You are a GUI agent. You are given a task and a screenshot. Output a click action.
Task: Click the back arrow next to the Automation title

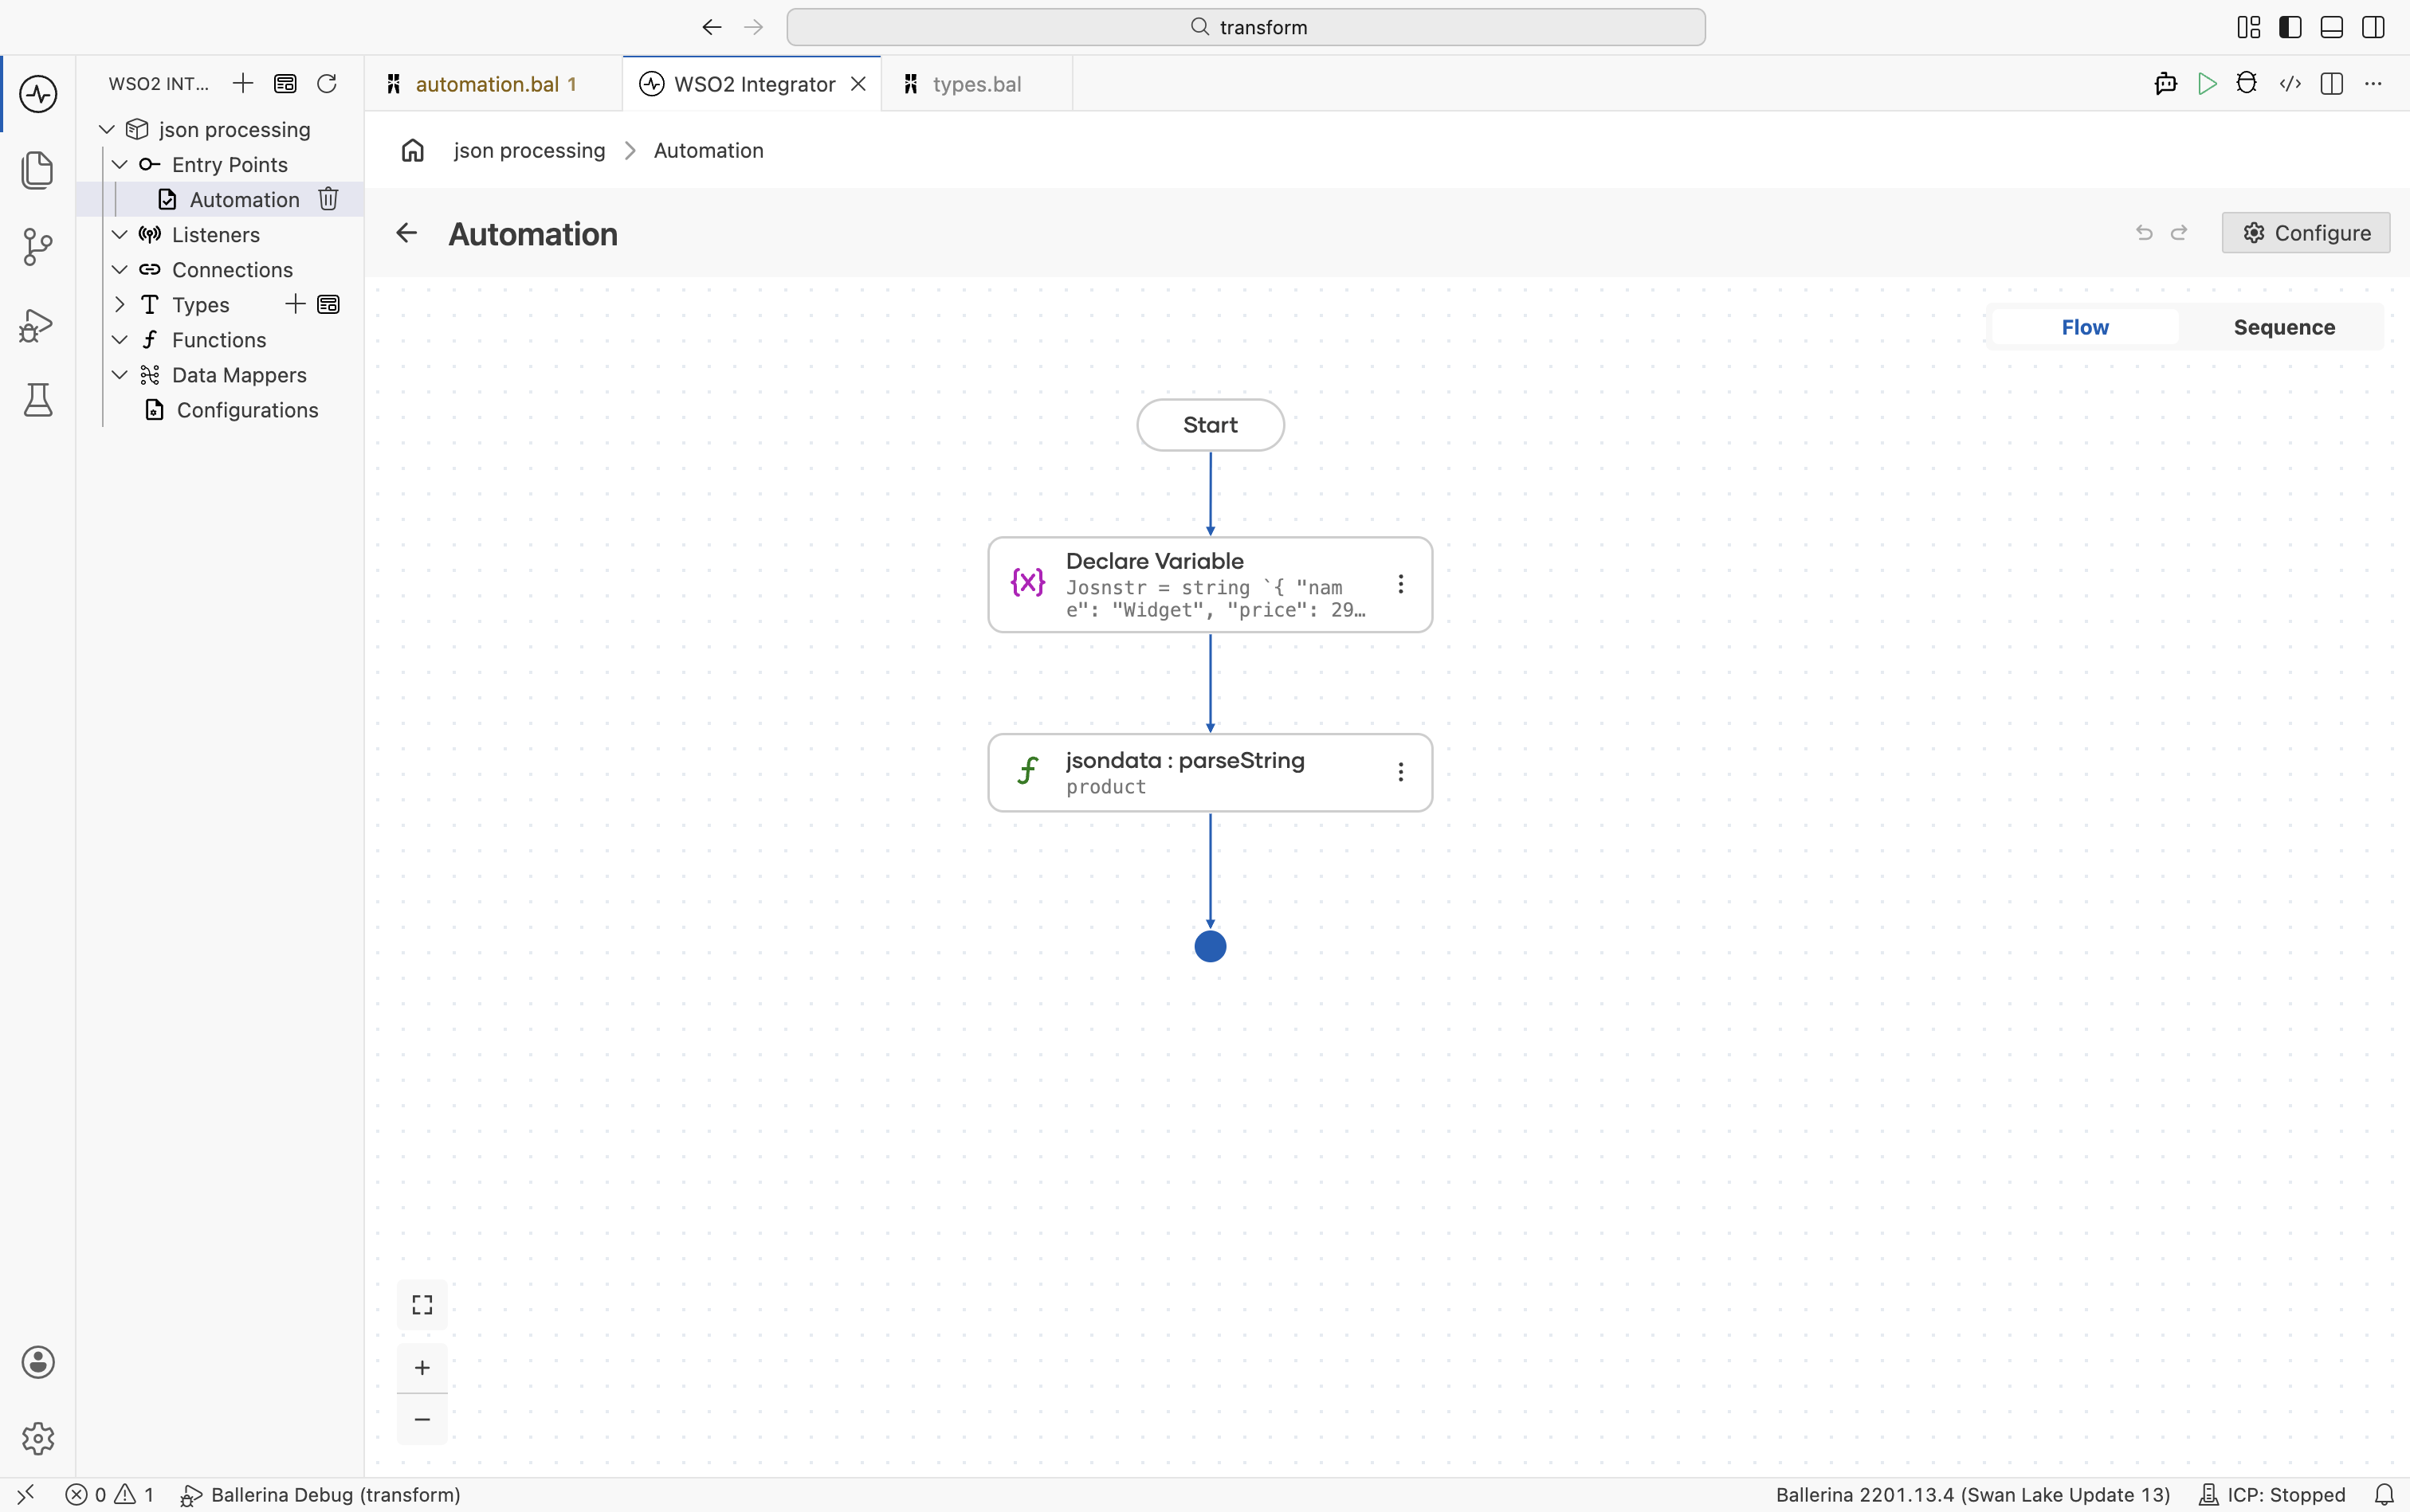(x=406, y=233)
